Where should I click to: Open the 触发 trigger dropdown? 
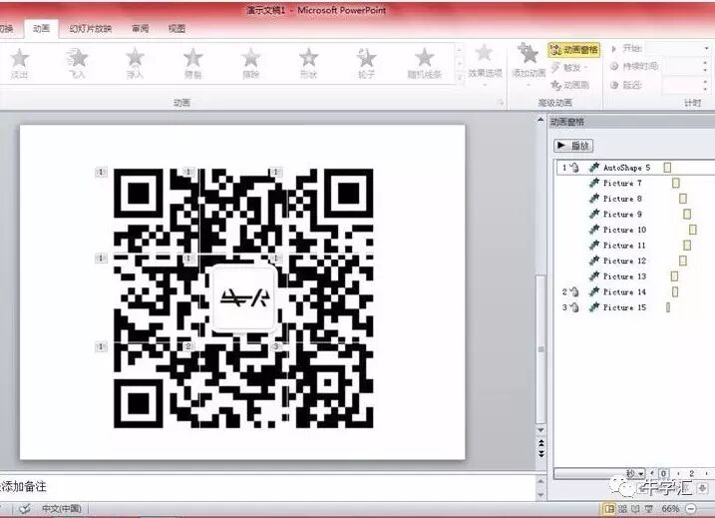click(570, 68)
